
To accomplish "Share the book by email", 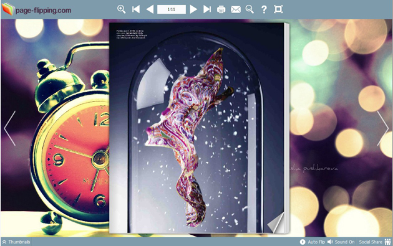I will click(x=236, y=9).
